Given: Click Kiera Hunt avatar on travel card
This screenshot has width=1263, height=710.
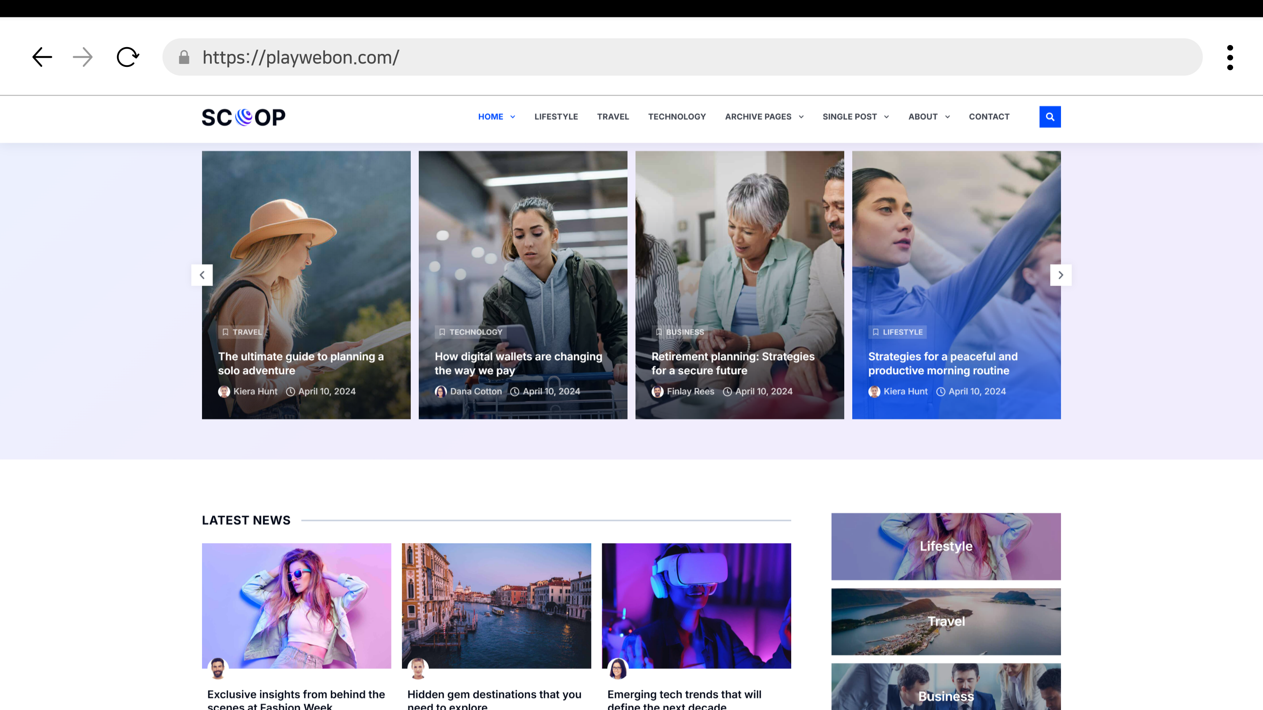Looking at the screenshot, I should [224, 392].
